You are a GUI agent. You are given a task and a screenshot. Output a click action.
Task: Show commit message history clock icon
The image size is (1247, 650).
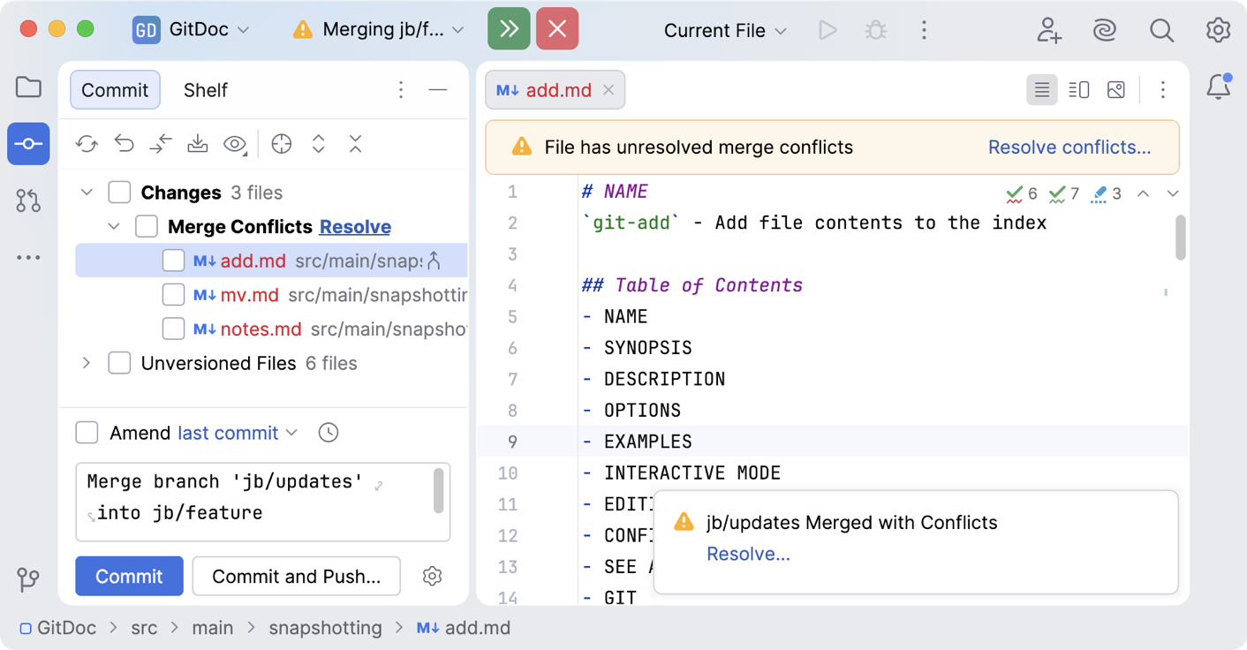(329, 433)
